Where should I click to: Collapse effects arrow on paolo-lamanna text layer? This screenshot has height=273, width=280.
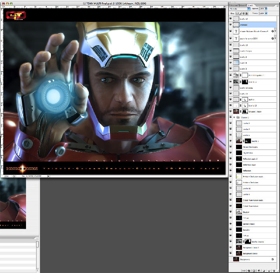pyautogui.click(x=275, y=38)
